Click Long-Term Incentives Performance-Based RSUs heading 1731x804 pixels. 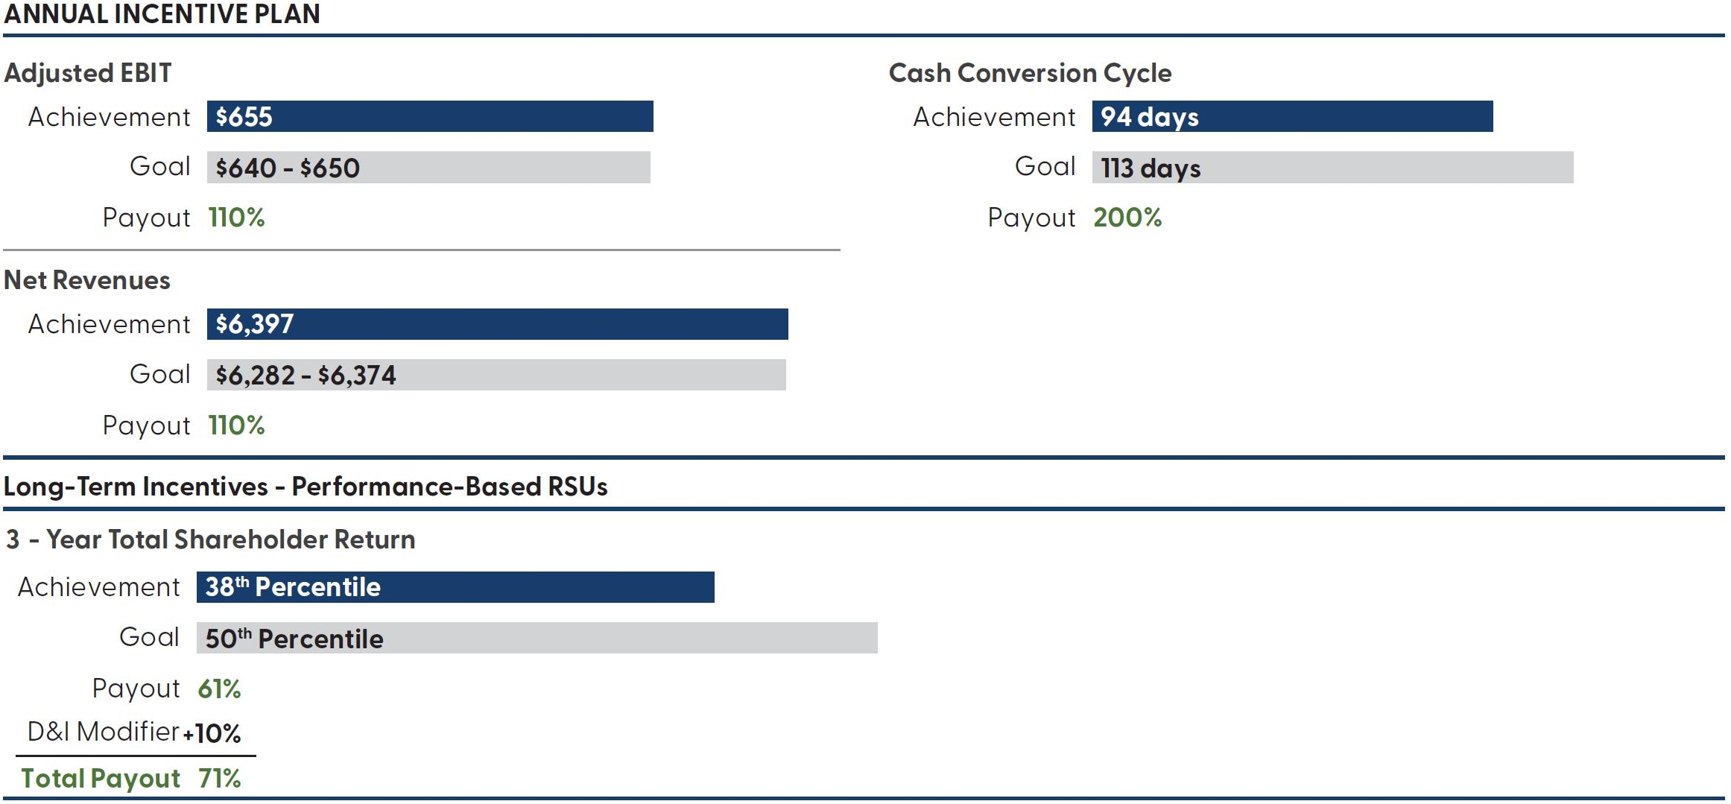(x=306, y=487)
